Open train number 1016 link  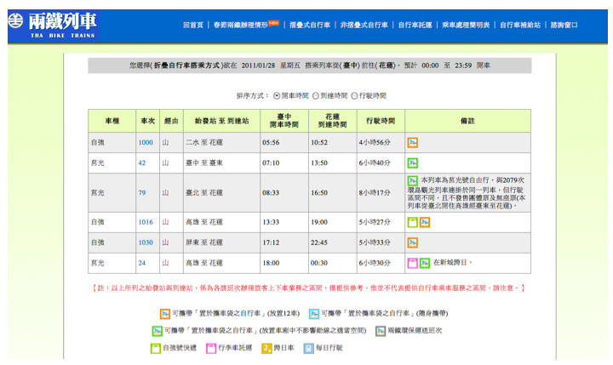146,222
